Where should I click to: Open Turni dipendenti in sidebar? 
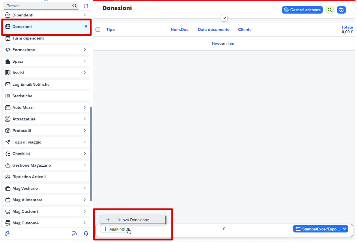pos(28,38)
